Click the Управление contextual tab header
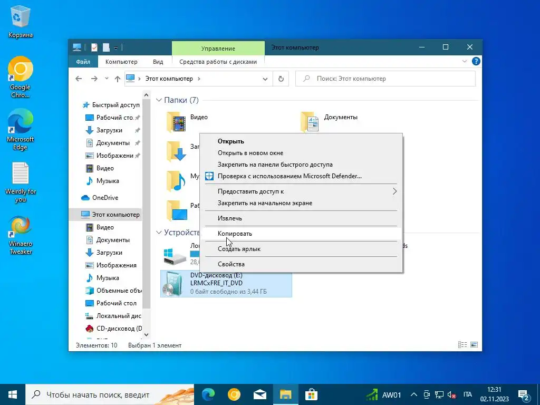540x405 pixels. 218,48
